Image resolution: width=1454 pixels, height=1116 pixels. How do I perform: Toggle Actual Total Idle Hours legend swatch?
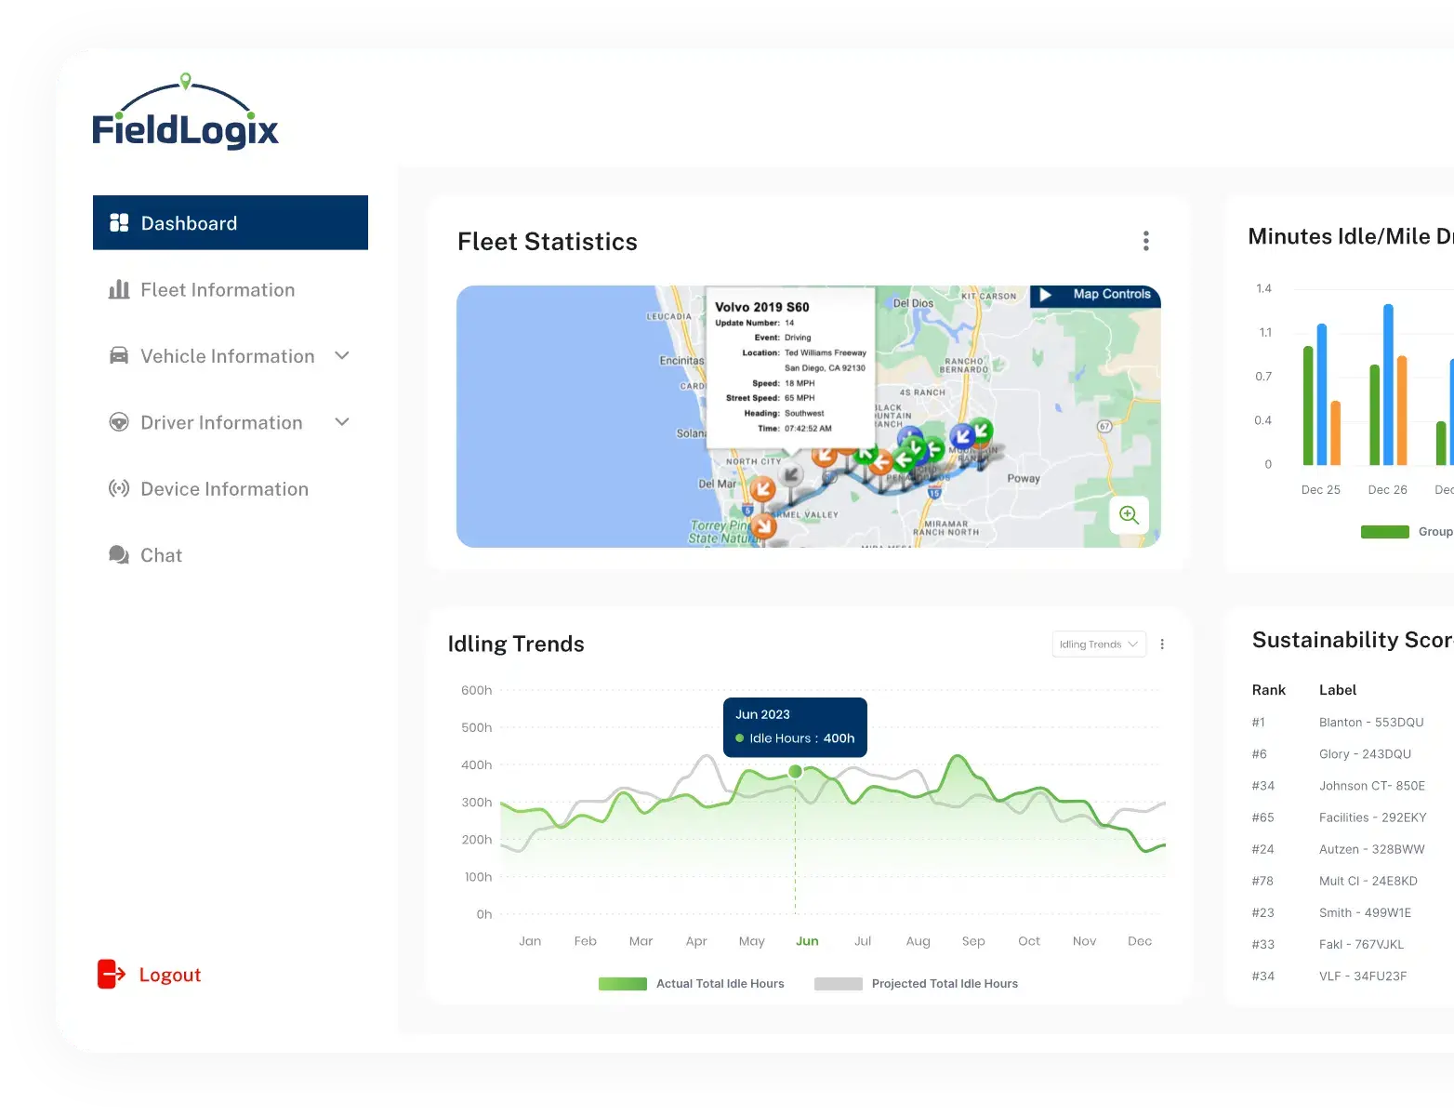pos(622,984)
